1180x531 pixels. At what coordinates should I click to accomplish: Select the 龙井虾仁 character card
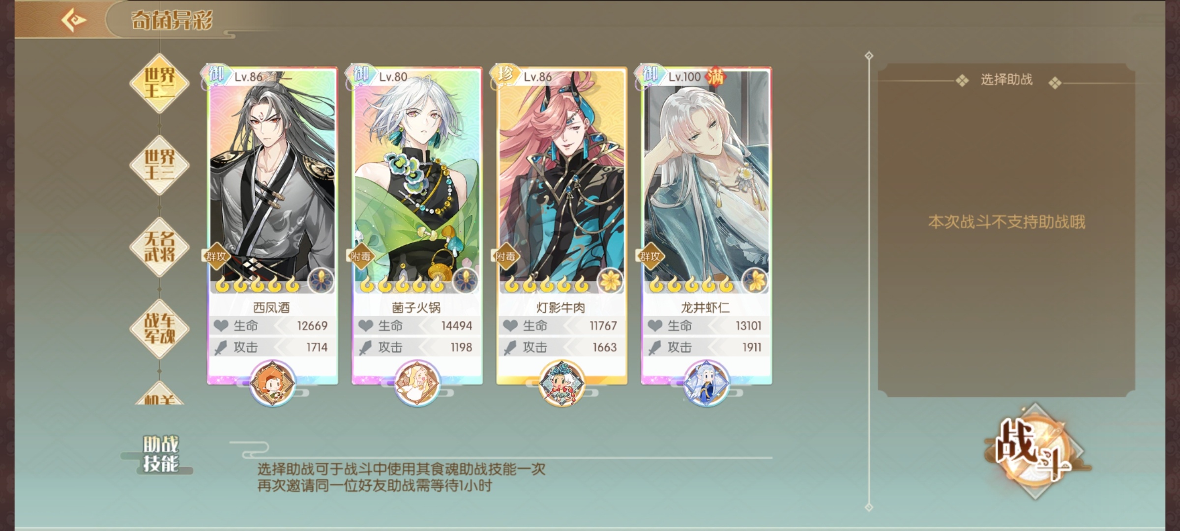click(706, 225)
